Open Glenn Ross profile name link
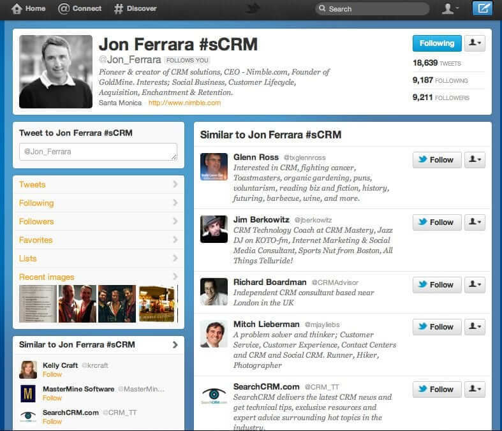The image size is (502, 431). (256, 157)
